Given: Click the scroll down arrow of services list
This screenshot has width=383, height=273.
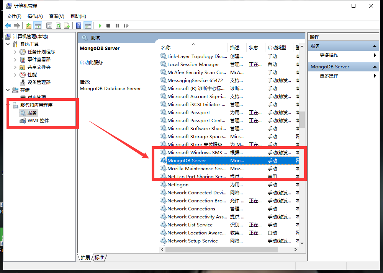Looking at the screenshot, I should [302, 243].
